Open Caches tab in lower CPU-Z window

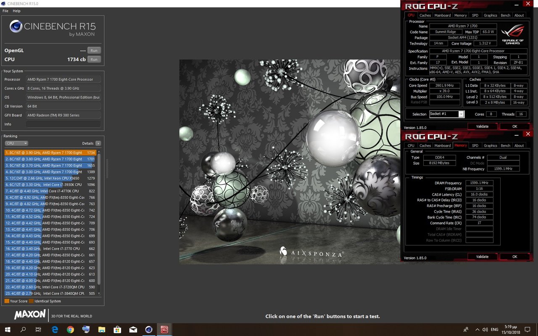pos(425,146)
